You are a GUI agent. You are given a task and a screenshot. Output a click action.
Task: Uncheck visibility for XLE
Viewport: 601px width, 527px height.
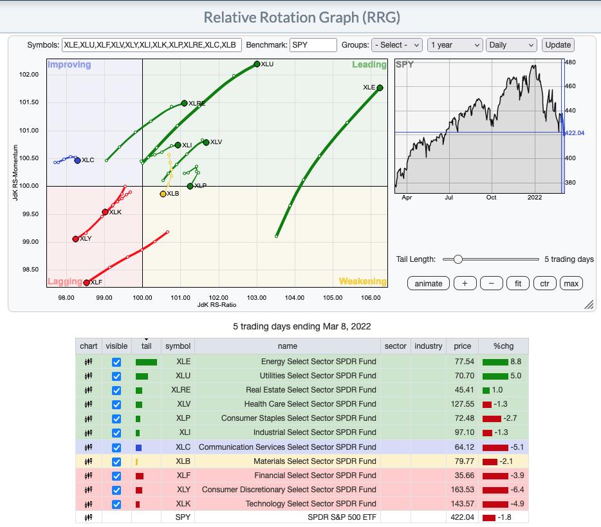pos(116,362)
